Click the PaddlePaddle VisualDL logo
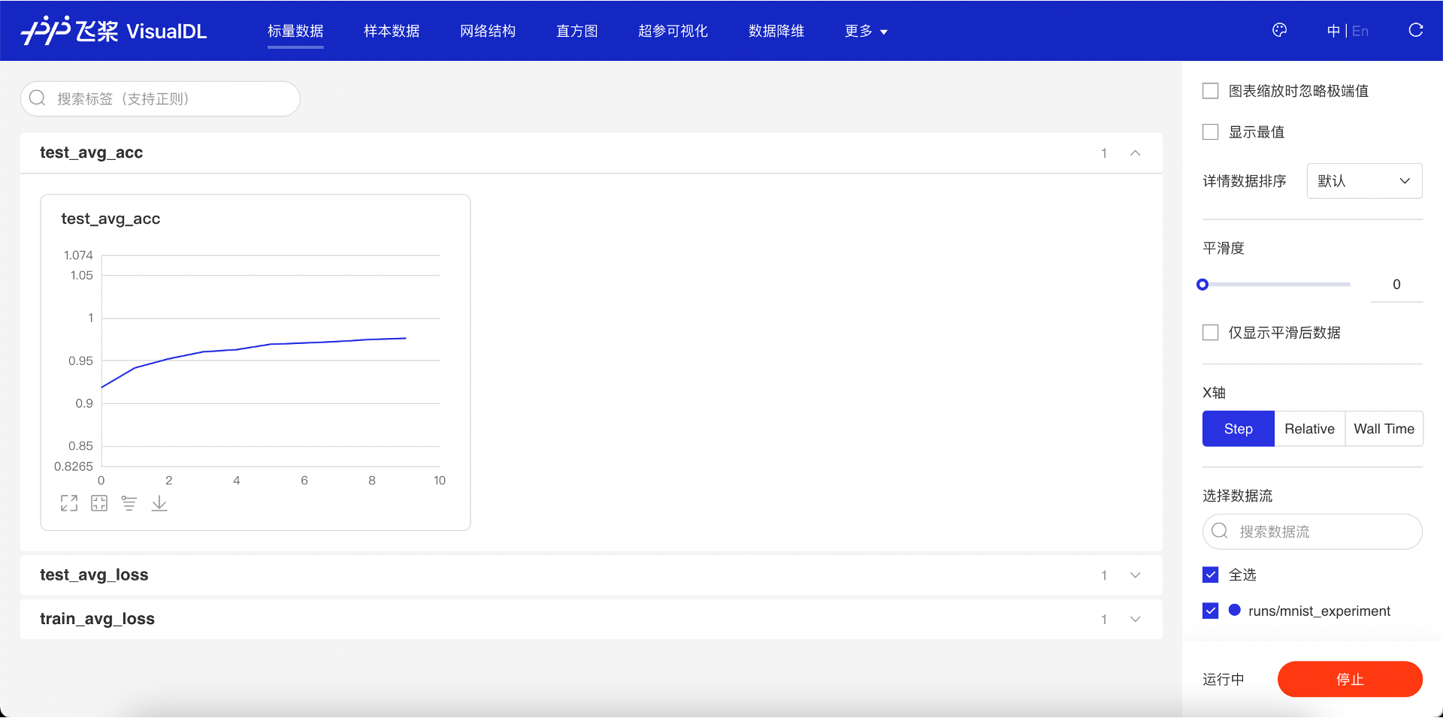Viewport: 1443px width, 718px height. pos(114,31)
